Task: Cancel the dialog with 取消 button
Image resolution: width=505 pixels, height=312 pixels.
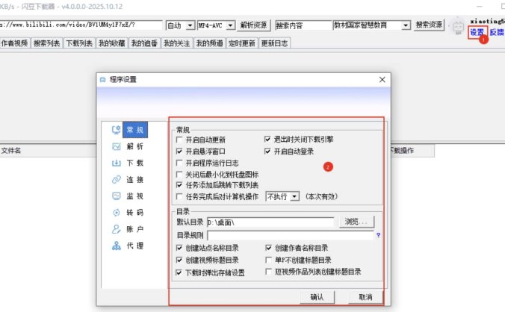Action: point(365,297)
